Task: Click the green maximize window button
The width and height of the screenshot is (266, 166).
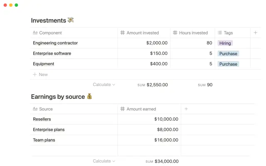Action: coord(16,5)
